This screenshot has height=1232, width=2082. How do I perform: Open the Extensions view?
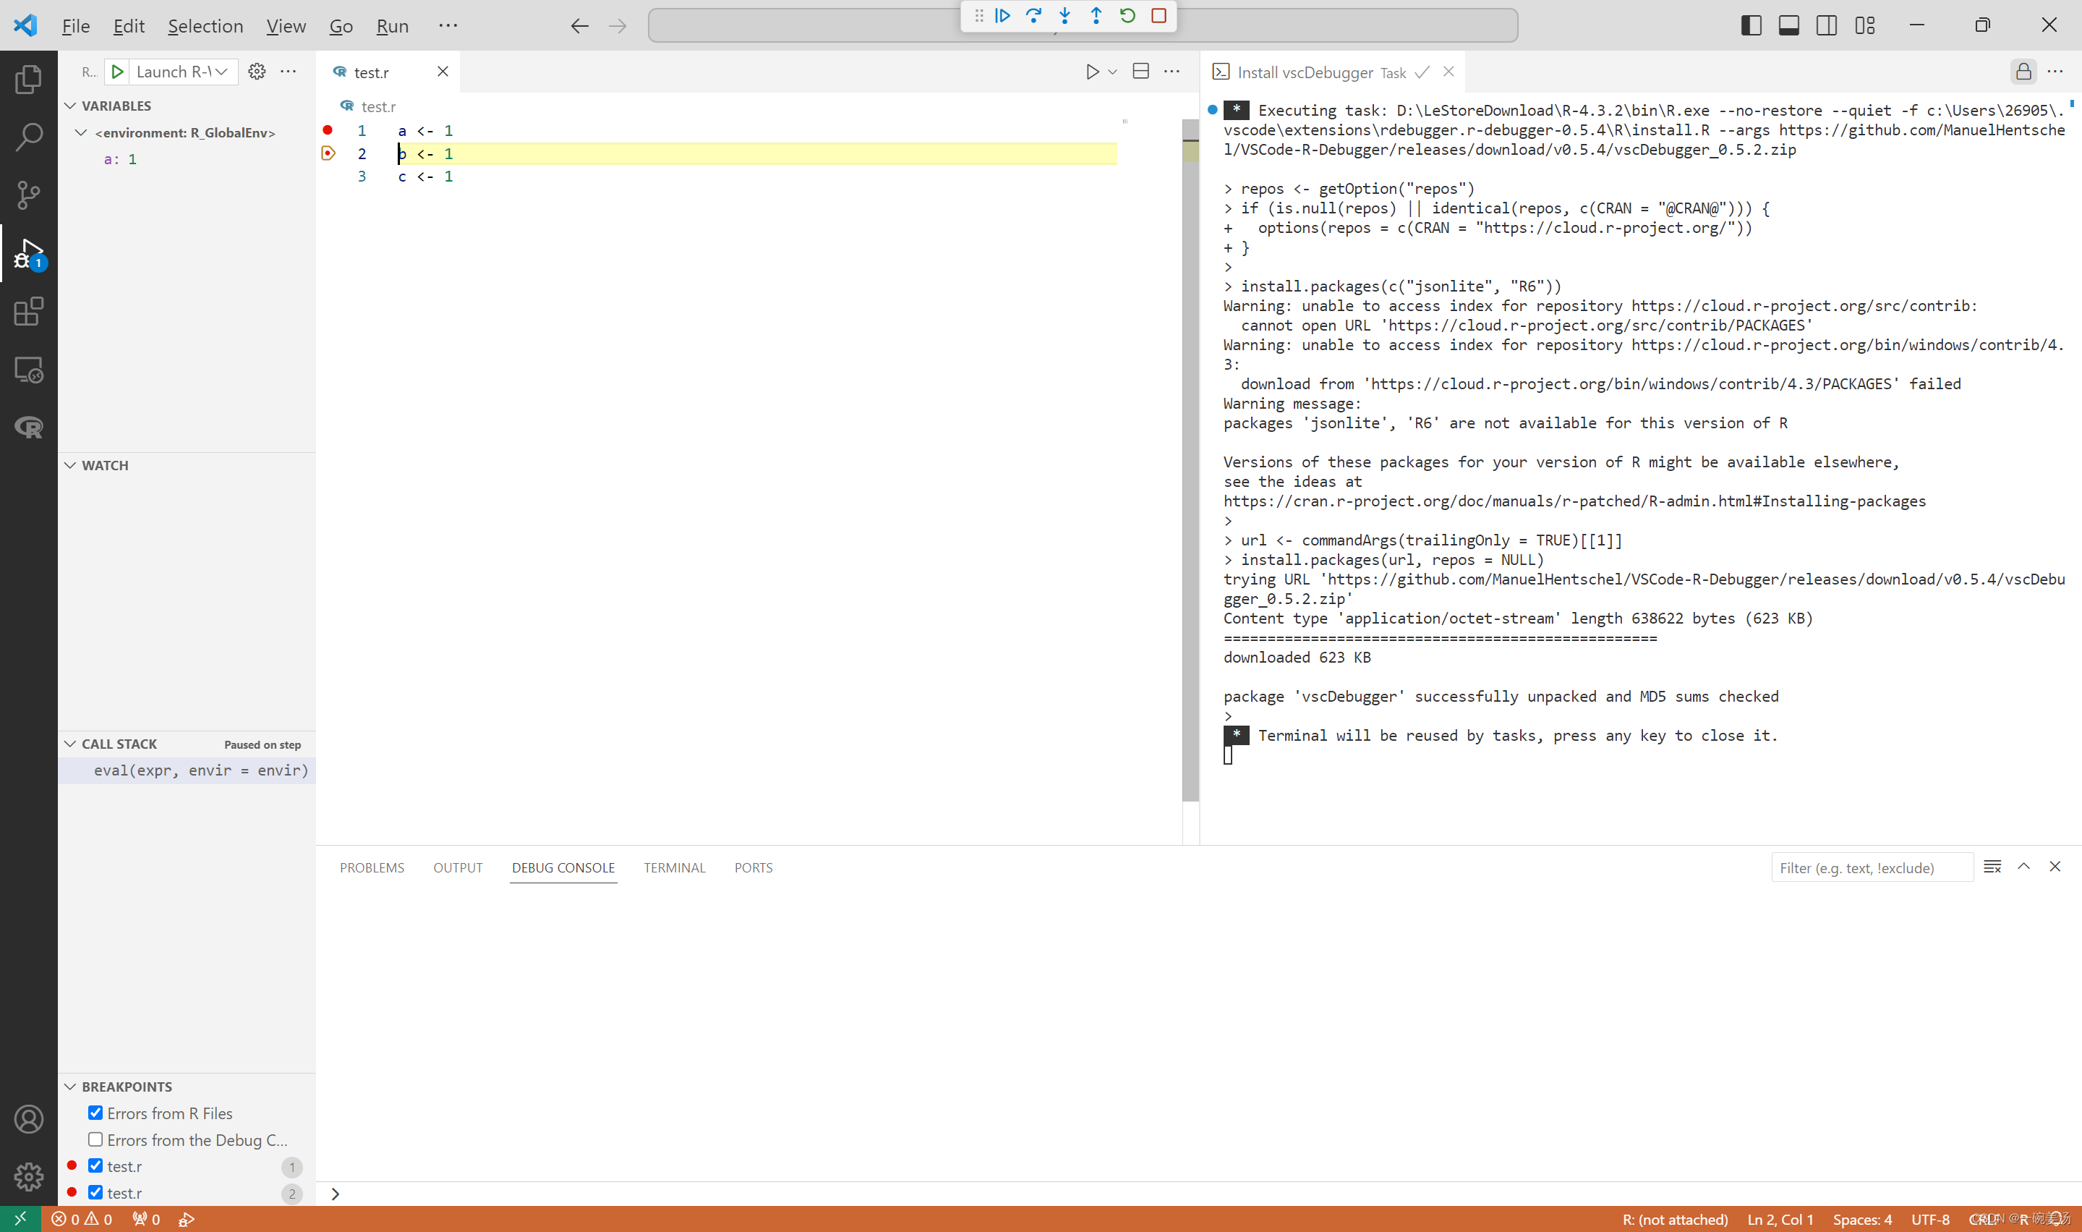(28, 311)
